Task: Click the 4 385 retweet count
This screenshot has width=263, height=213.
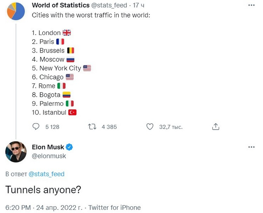Action: 109,126
